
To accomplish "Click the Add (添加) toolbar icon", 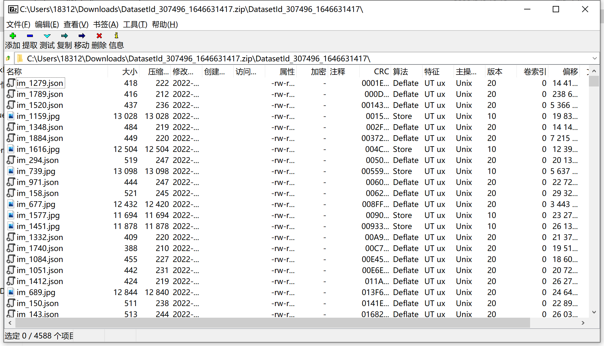I will pos(13,36).
